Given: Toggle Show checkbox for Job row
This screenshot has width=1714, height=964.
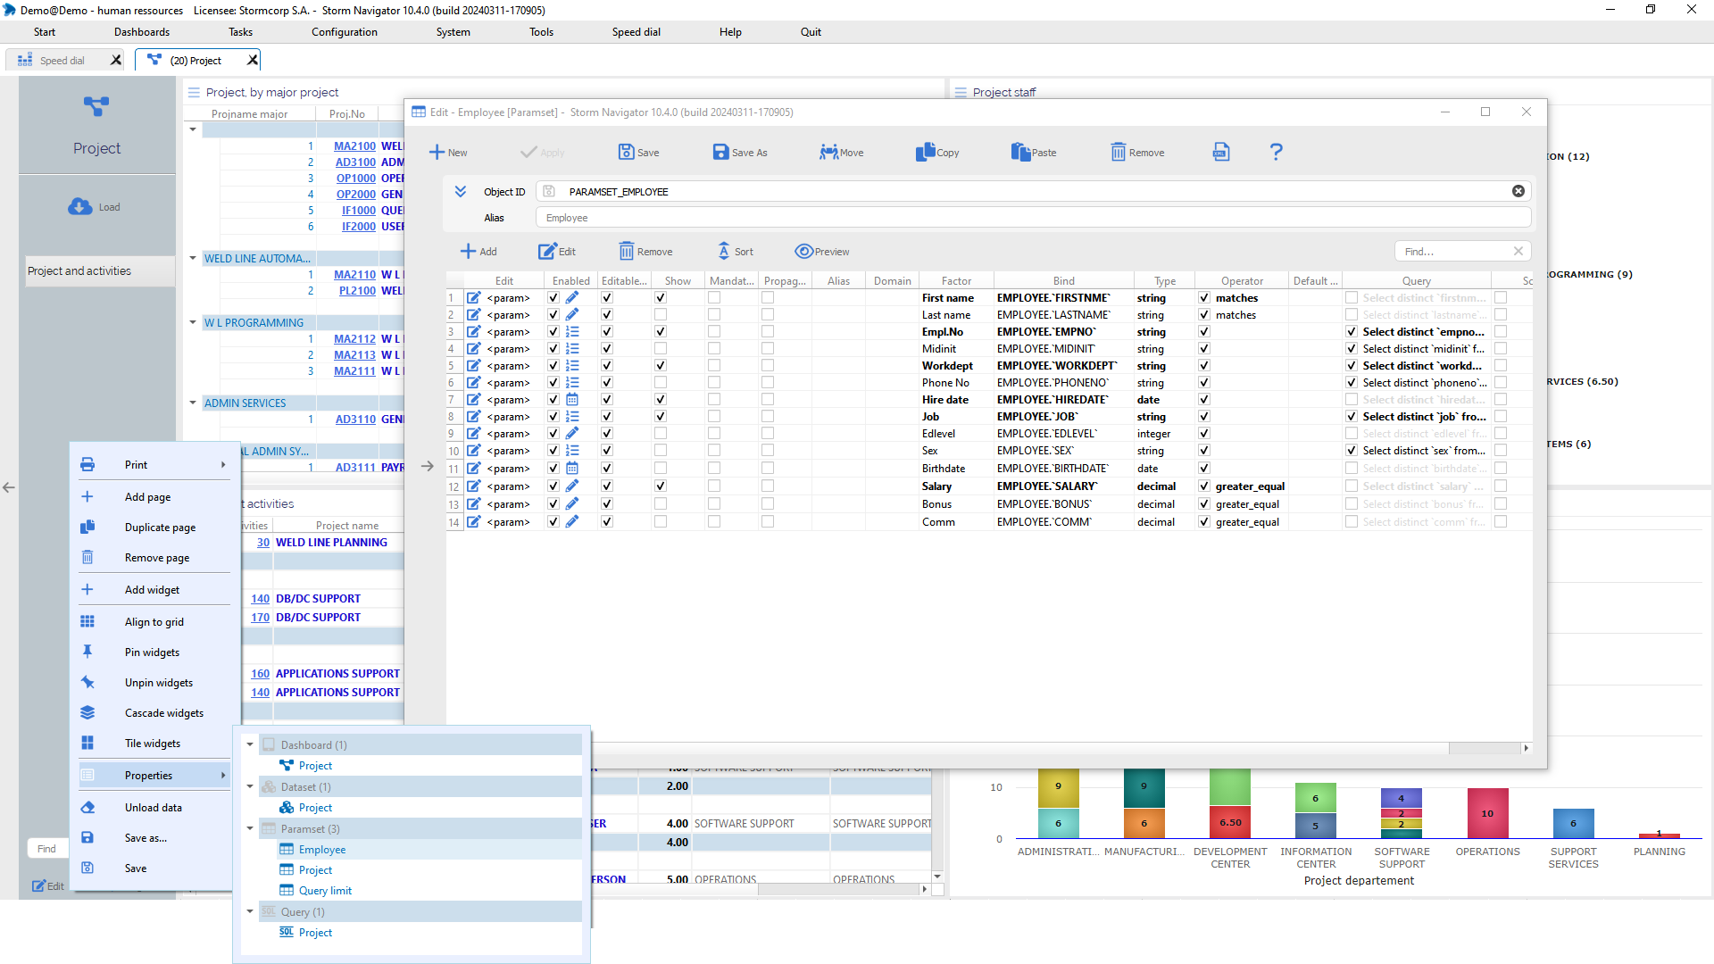Looking at the screenshot, I should [661, 417].
